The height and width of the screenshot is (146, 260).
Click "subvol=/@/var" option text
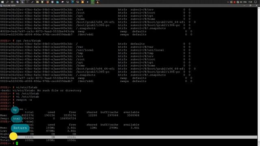click(142, 47)
